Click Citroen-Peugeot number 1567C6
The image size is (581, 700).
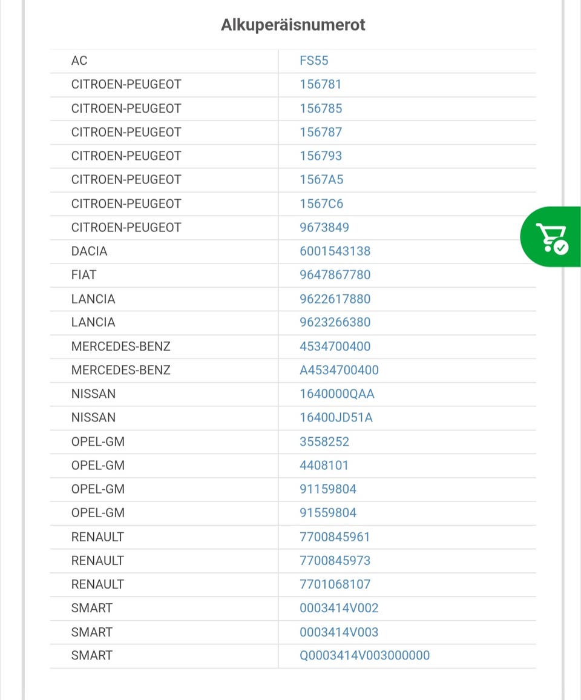321,204
